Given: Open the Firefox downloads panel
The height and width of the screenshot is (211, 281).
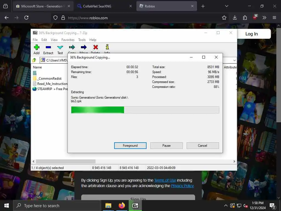Looking at the screenshot, I should click(x=235, y=18).
